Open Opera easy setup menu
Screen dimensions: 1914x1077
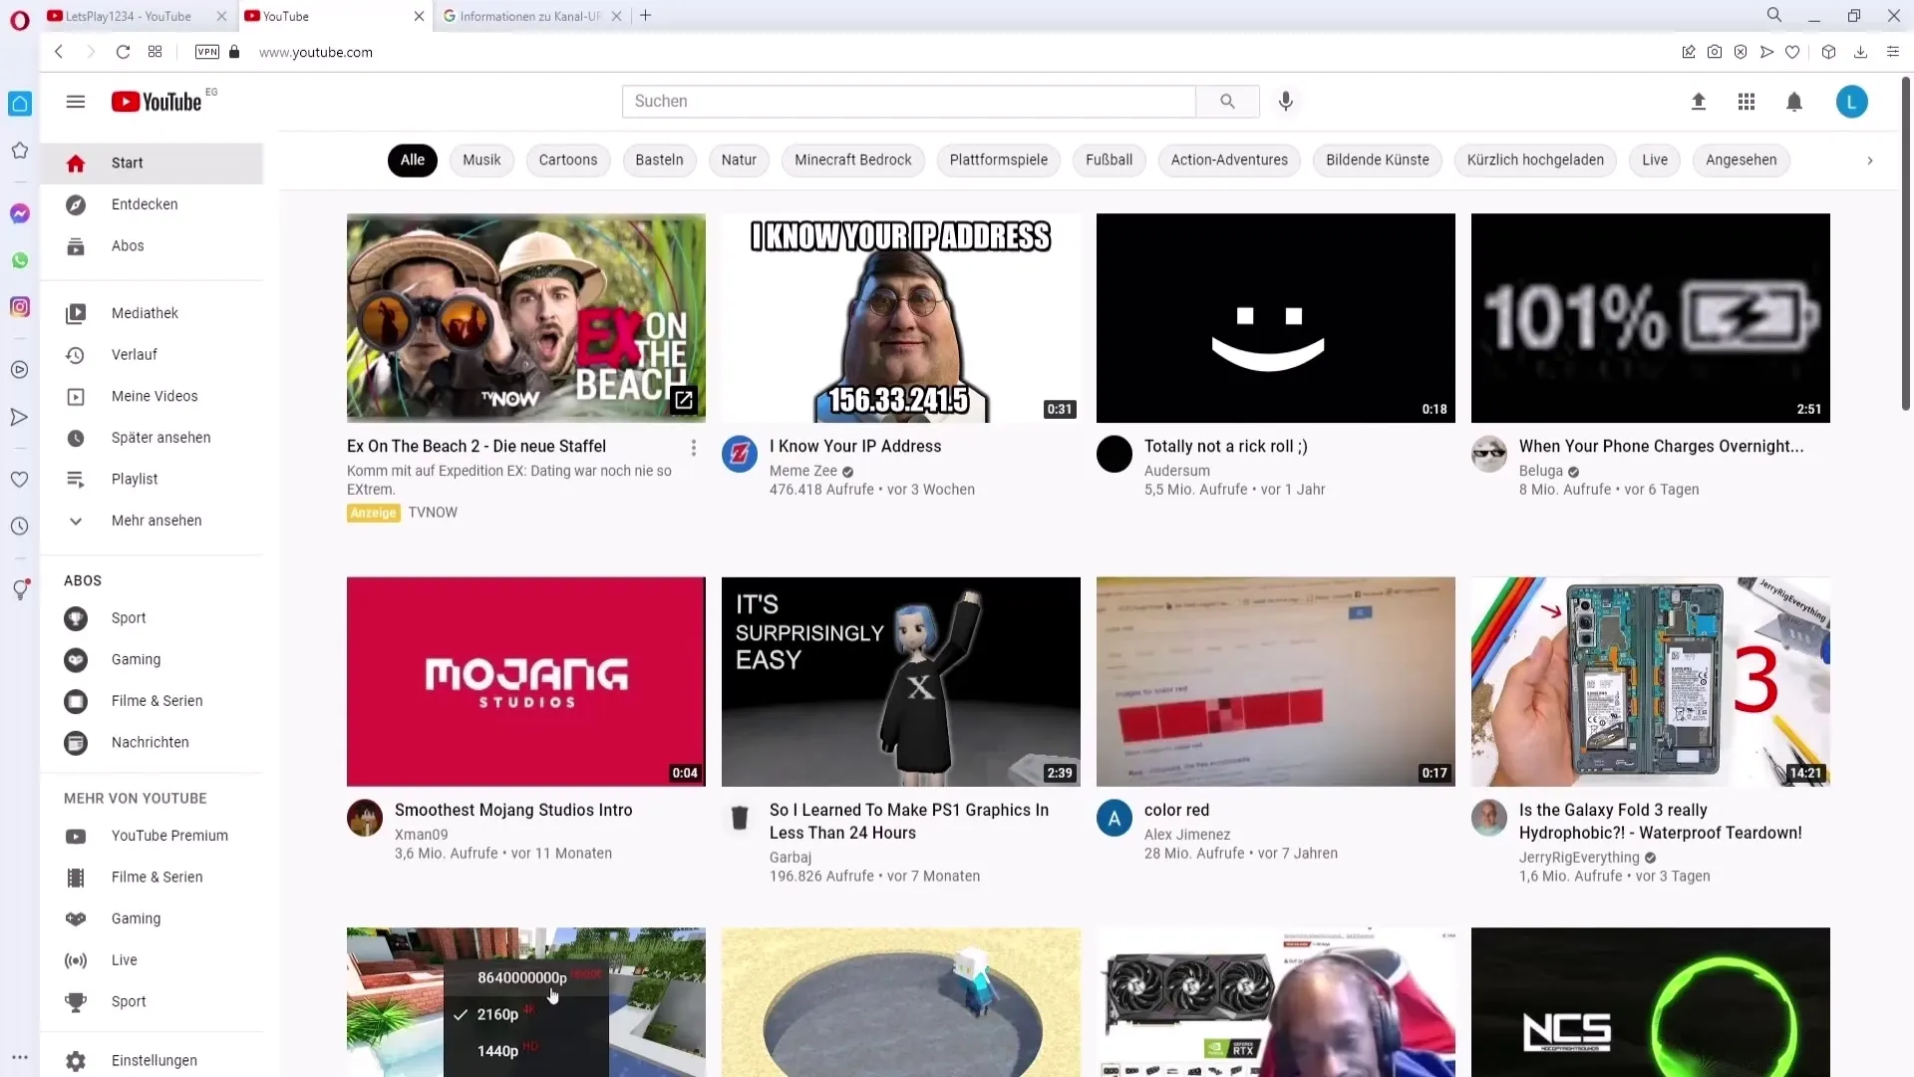pos(1893,52)
